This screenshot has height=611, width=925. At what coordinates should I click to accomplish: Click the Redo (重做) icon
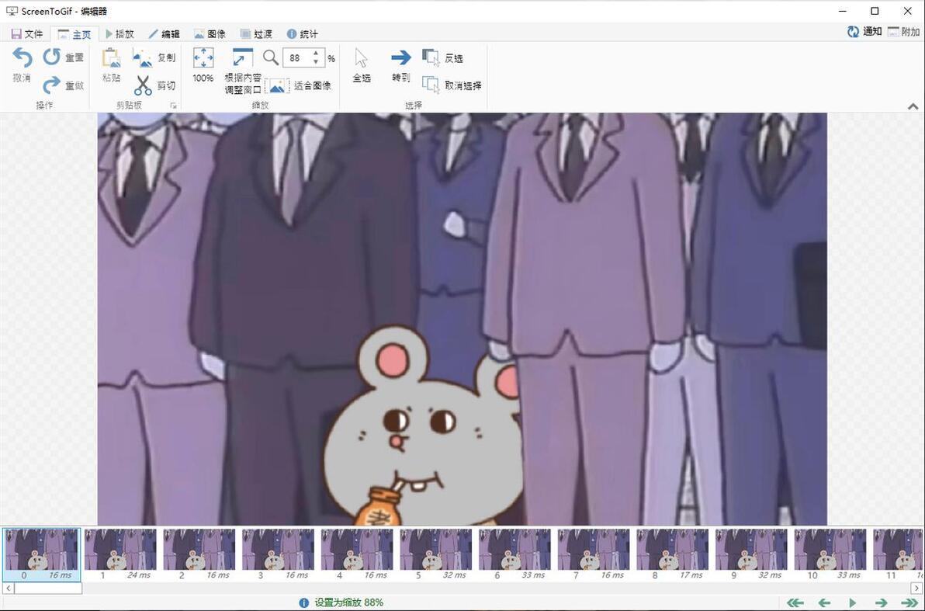(52, 85)
